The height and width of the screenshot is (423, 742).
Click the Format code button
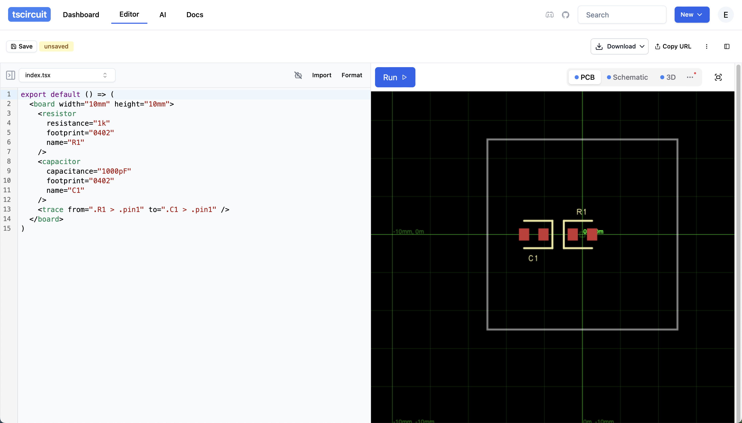[x=352, y=75]
